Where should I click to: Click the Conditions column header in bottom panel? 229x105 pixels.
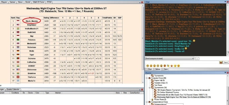[x=15, y=93]
